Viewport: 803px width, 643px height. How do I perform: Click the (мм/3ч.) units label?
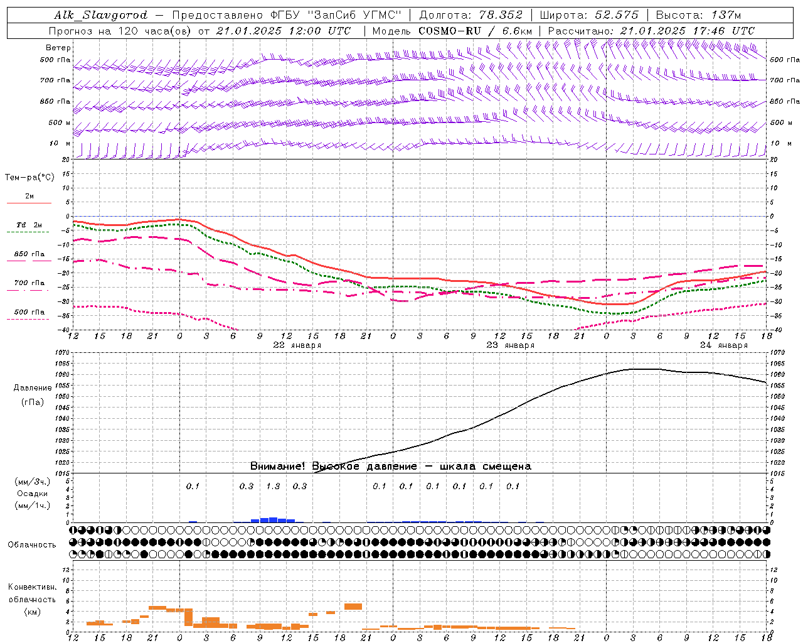point(33,482)
